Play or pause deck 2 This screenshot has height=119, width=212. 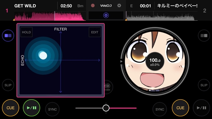coord(201,108)
